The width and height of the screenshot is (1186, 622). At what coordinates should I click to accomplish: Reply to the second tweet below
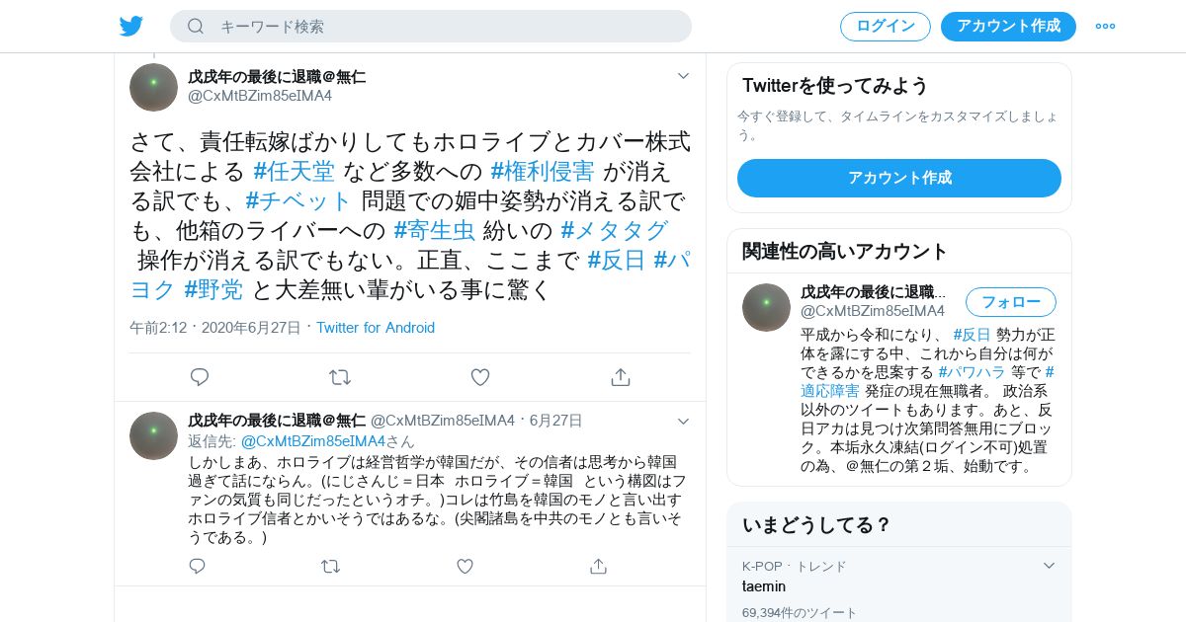197,566
